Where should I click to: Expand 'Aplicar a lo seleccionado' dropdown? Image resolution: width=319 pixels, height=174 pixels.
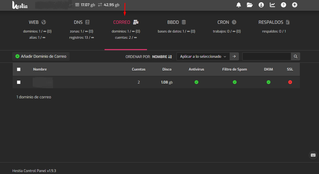tap(203, 57)
